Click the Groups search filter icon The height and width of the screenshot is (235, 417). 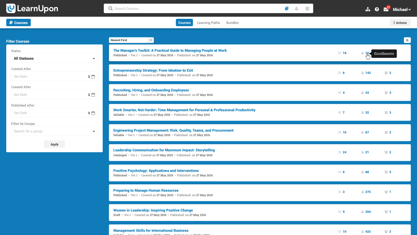[x=307, y=8]
